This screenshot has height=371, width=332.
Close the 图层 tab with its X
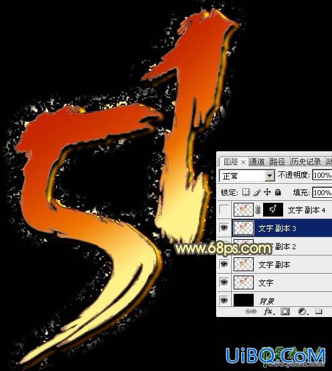point(243,163)
